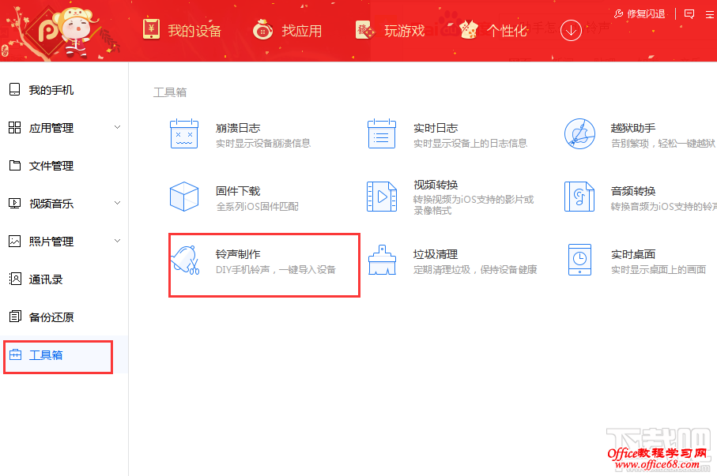Click the 文件管理 folder icon in sidebar
The width and height of the screenshot is (717, 476).
click(15, 165)
